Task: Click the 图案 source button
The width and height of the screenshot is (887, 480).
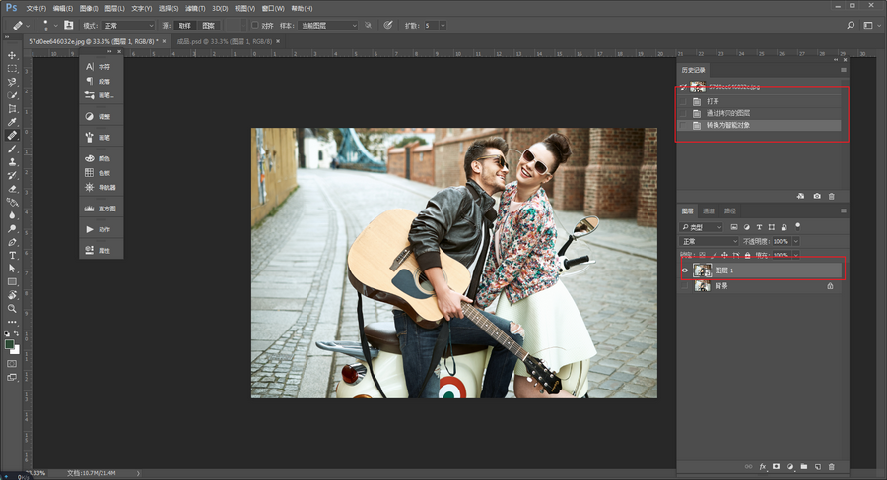Action: pos(209,25)
